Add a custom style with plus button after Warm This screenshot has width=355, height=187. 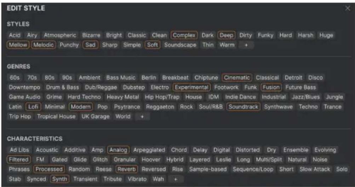point(246,45)
